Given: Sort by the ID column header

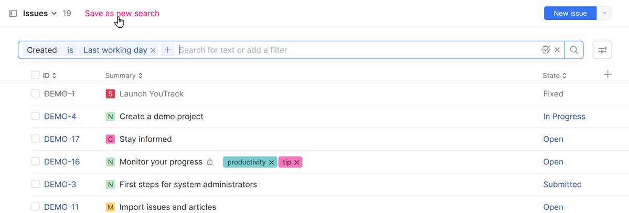Looking at the screenshot, I should [x=49, y=76].
